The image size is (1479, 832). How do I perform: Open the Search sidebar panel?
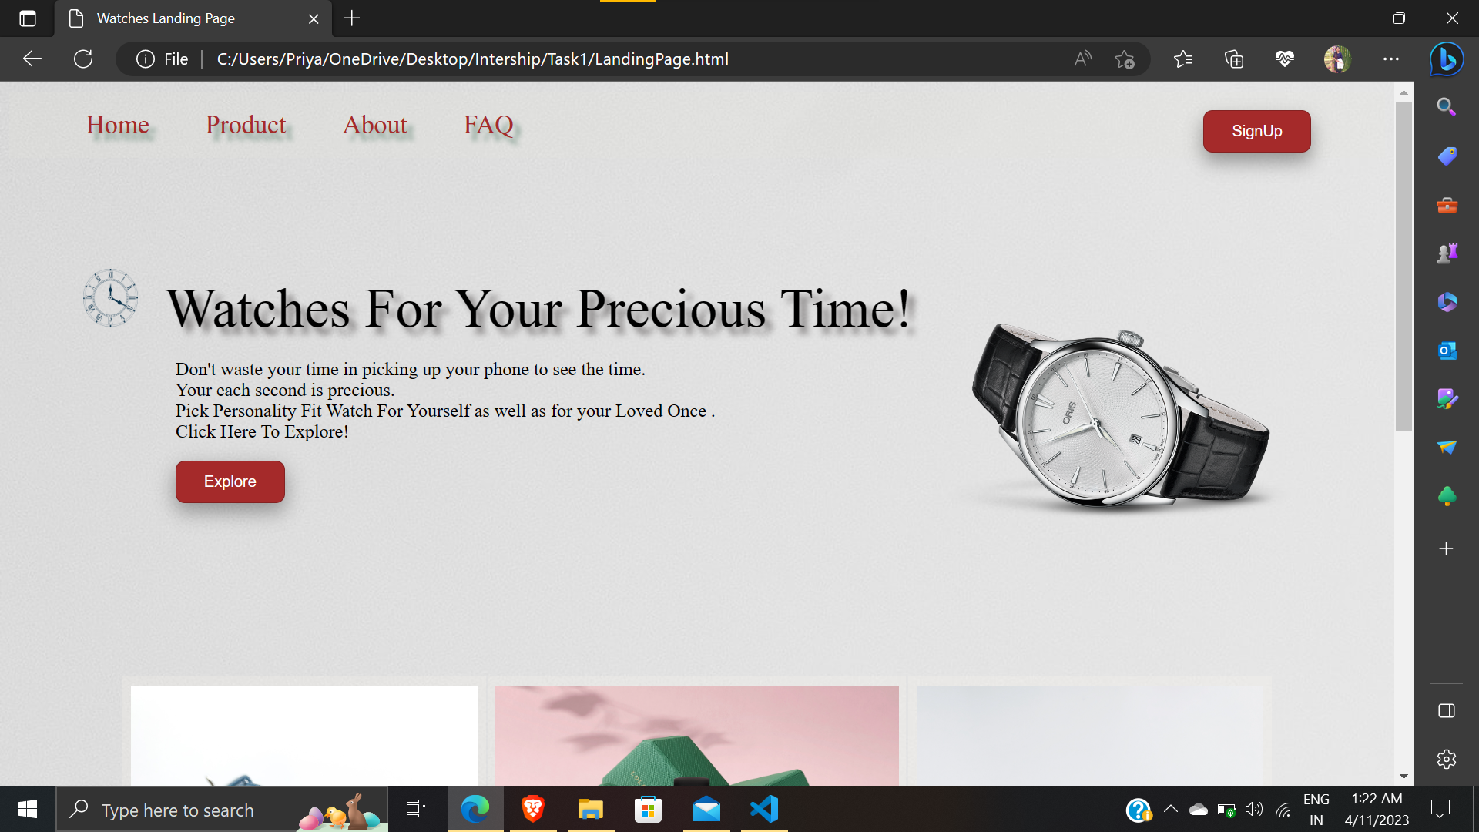(1447, 107)
